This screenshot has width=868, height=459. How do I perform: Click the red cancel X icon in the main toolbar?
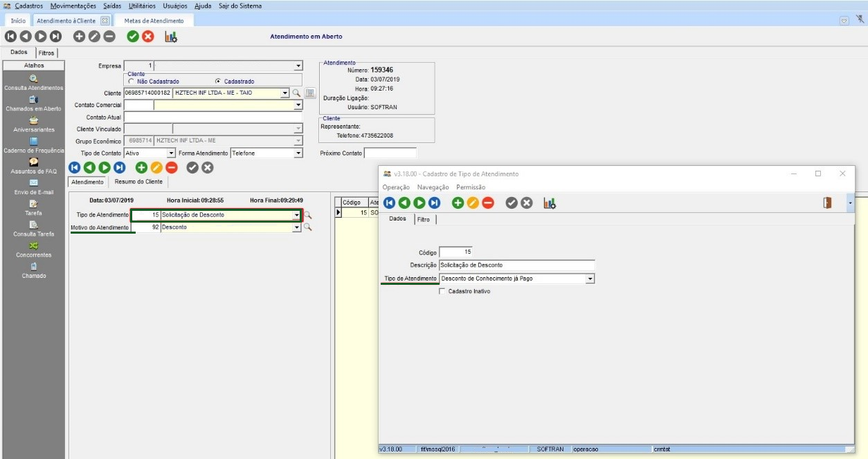point(147,37)
